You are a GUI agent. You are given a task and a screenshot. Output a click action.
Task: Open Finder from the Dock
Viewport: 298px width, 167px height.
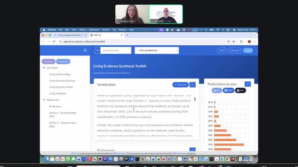pyautogui.click(x=47, y=159)
